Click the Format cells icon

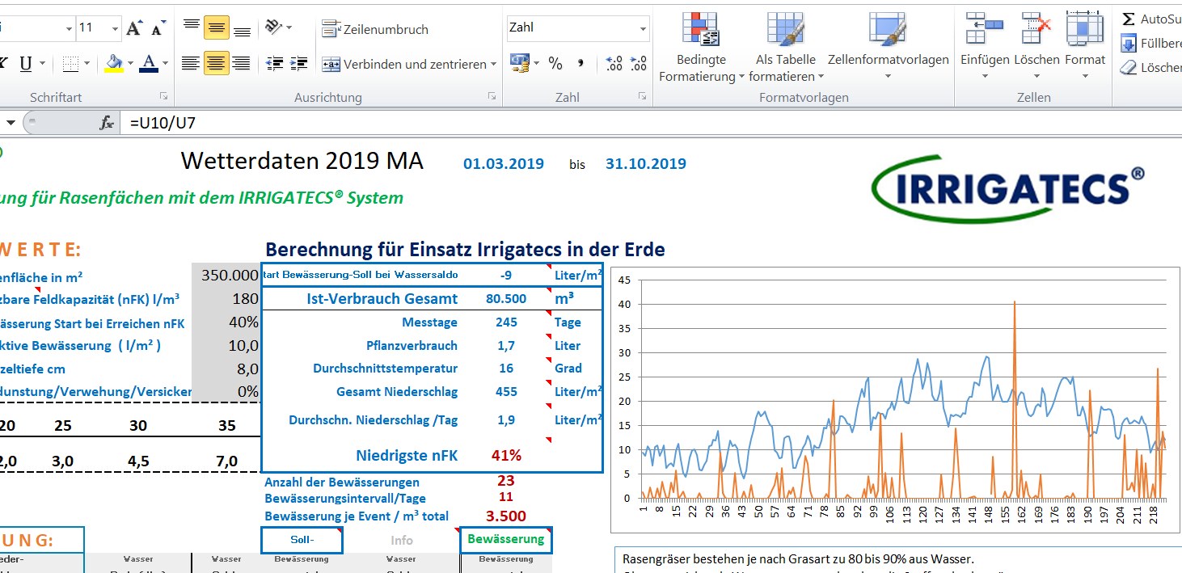click(x=1084, y=29)
